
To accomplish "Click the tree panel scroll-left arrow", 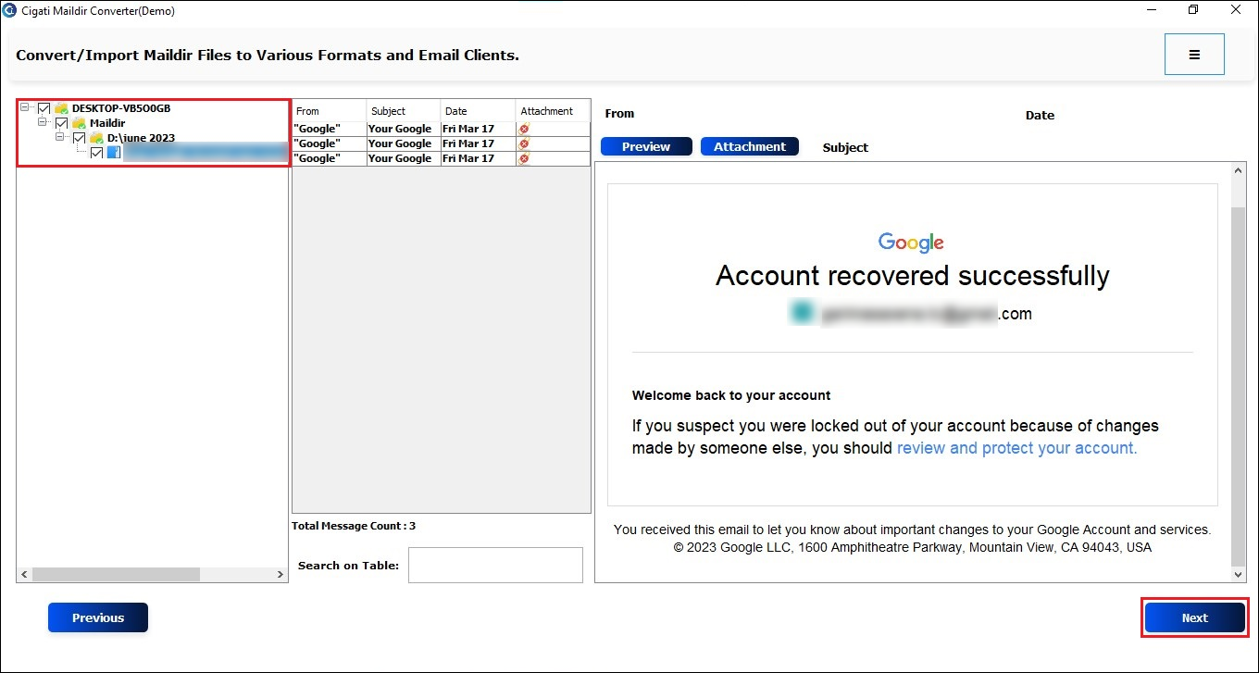I will tap(24, 575).
